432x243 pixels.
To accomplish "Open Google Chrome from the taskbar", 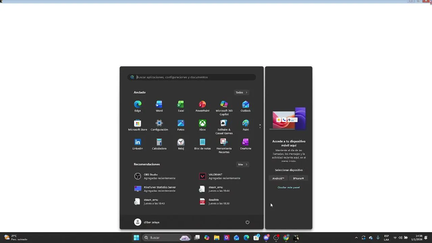I will (x=286, y=238).
